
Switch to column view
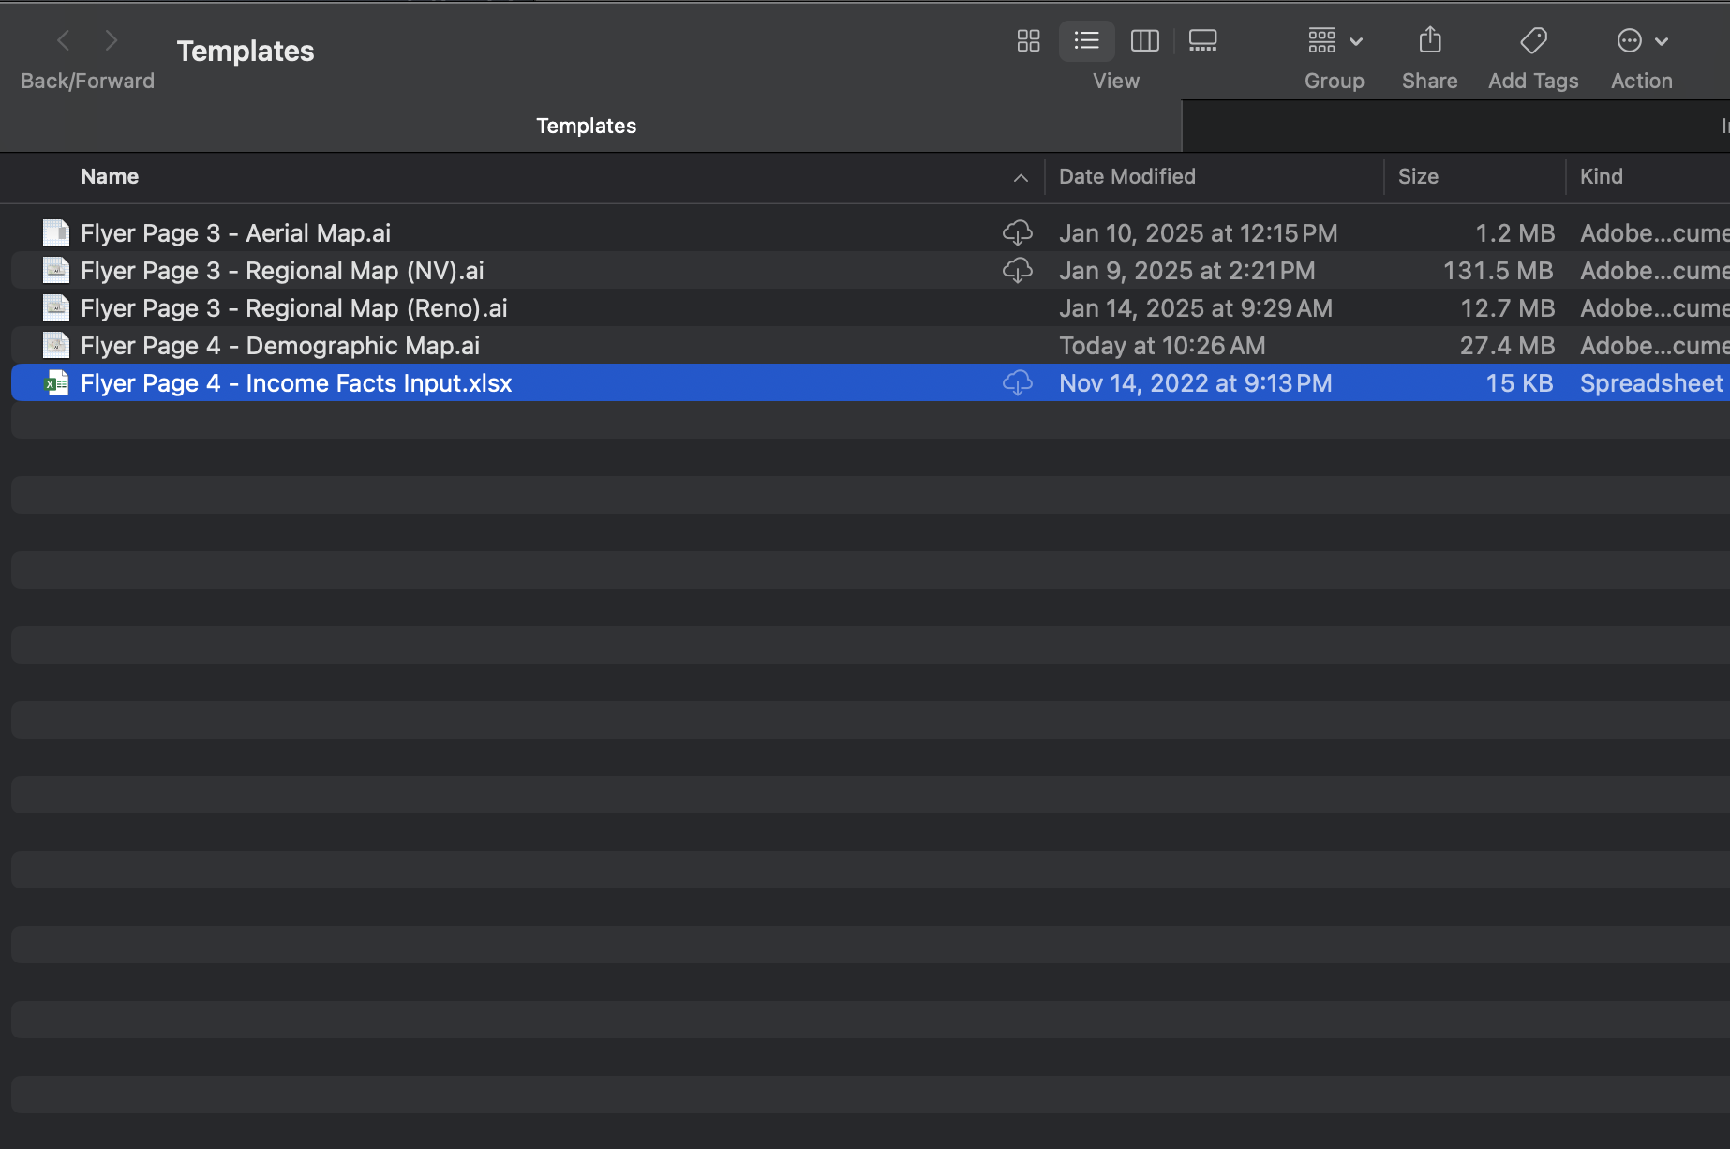coord(1144,40)
